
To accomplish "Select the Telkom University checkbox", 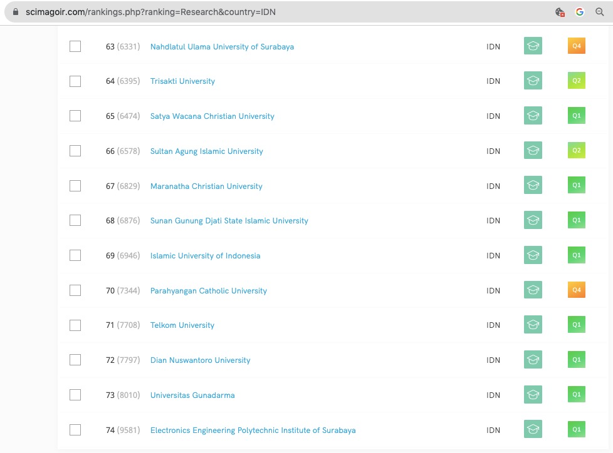I will pyautogui.click(x=75, y=325).
